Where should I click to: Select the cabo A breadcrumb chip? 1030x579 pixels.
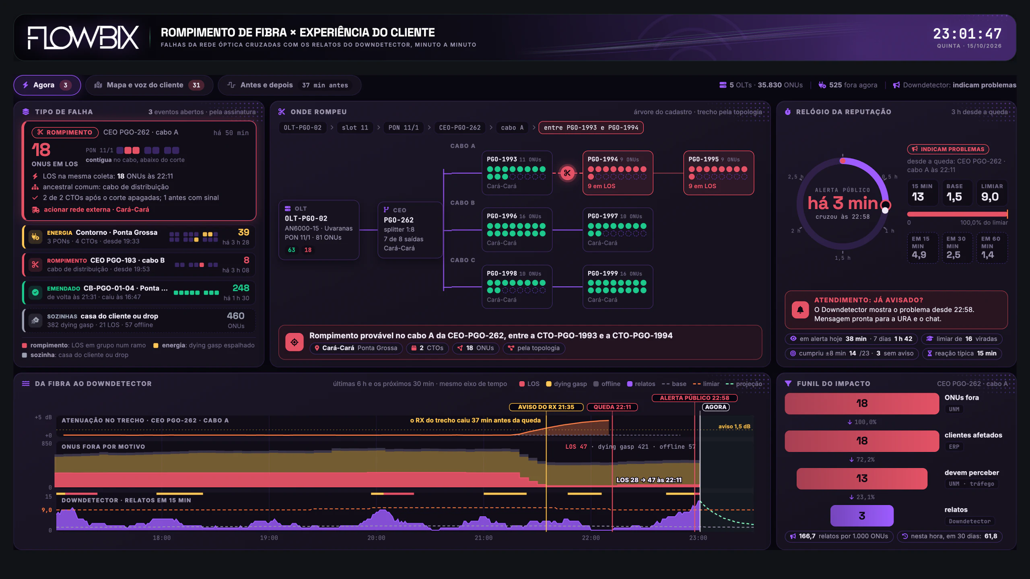coord(512,128)
